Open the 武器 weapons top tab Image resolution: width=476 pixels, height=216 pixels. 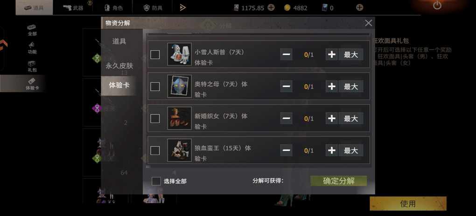coord(73,7)
